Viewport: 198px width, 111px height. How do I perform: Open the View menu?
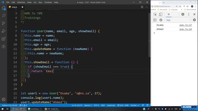click(29, 2)
